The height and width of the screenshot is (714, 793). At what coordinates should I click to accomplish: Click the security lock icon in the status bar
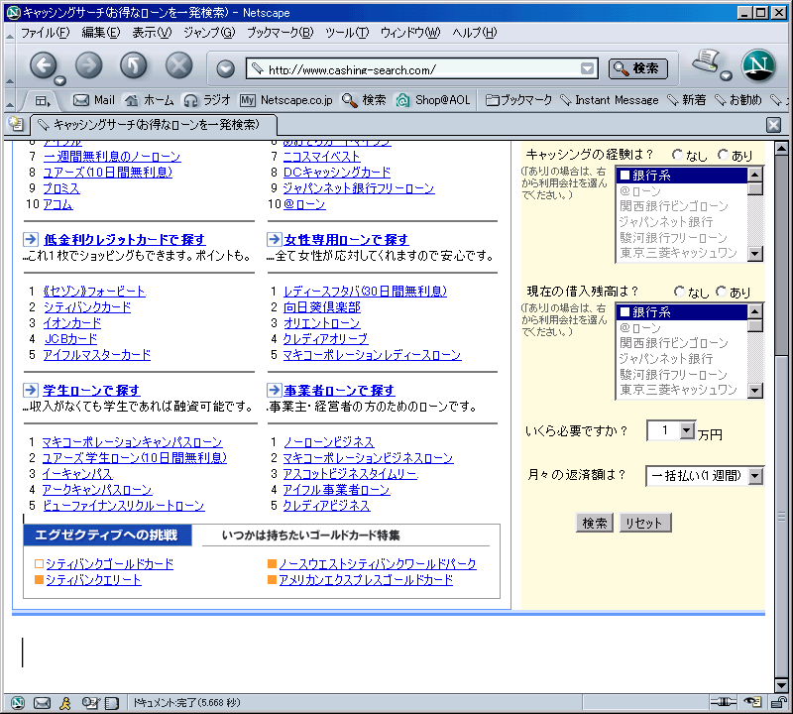pos(779,702)
